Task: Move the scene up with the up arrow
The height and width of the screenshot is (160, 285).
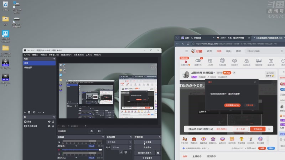Action: (x=40, y=112)
